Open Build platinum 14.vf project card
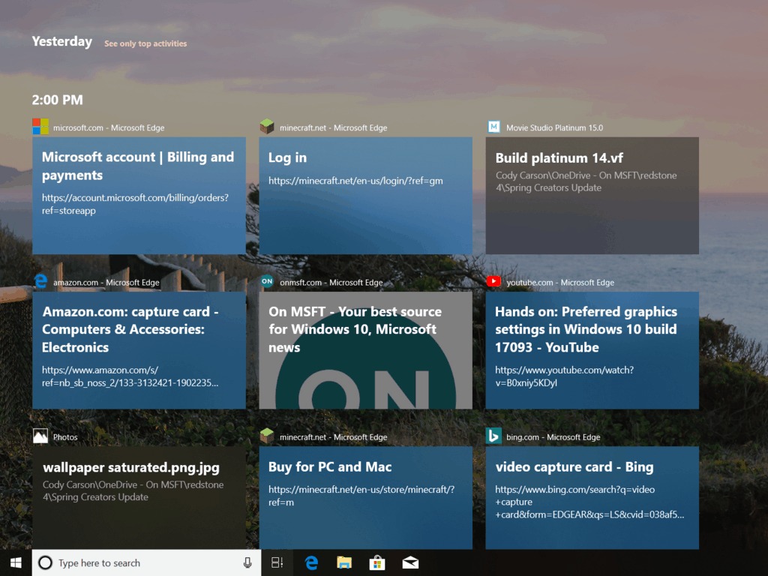768x576 pixels. click(592, 195)
